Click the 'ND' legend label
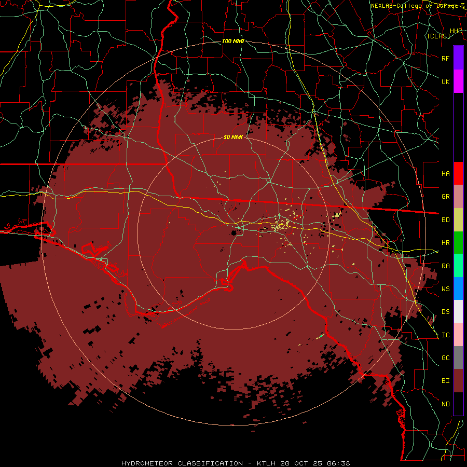The height and width of the screenshot is (467, 467). tap(445, 404)
